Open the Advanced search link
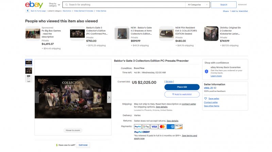Screen dimensions: 272x152 [x=242, y=5]
